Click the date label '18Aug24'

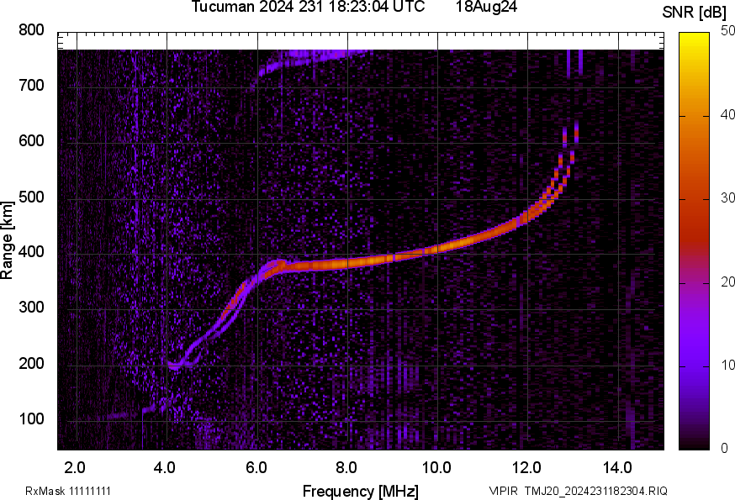pos(486,7)
